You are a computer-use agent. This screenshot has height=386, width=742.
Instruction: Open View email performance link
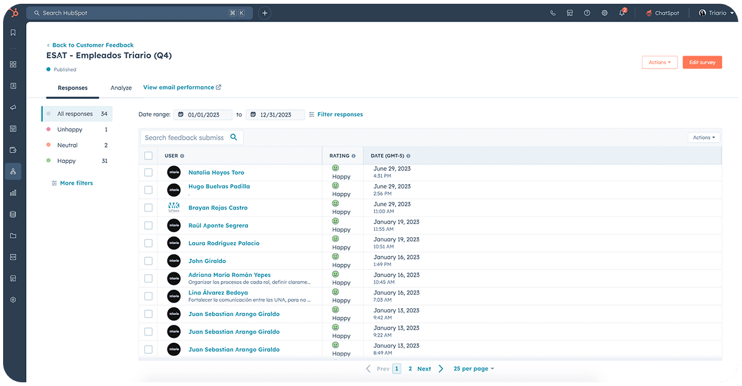pyautogui.click(x=182, y=88)
